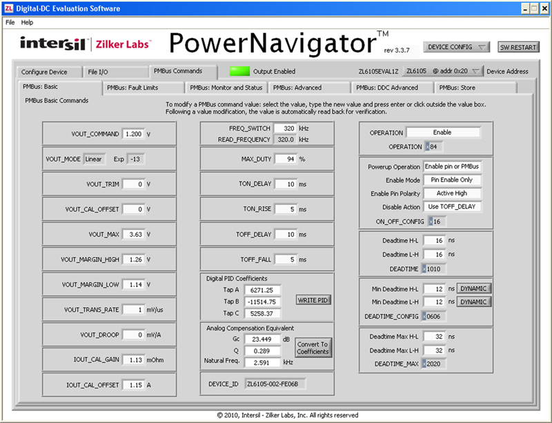552x423 pixels.
Task: Click the DEADTIME_CONFIG hex value field
Action: coord(434,316)
